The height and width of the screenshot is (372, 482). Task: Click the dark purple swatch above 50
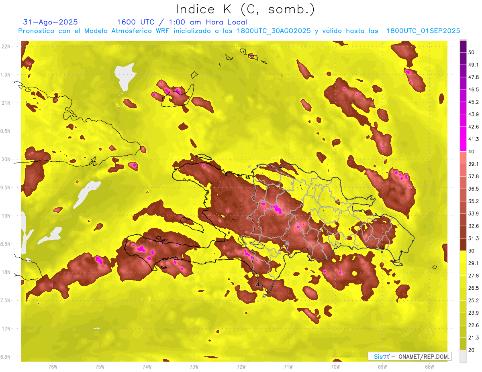(x=463, y=46)
